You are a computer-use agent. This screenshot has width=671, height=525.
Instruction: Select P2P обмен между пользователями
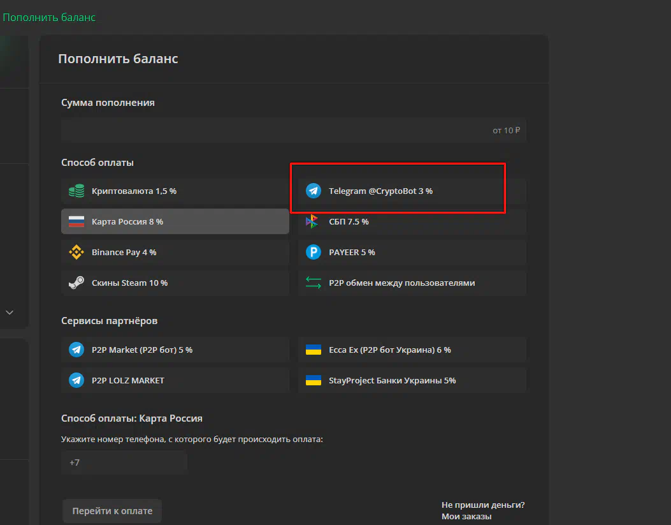412,283
